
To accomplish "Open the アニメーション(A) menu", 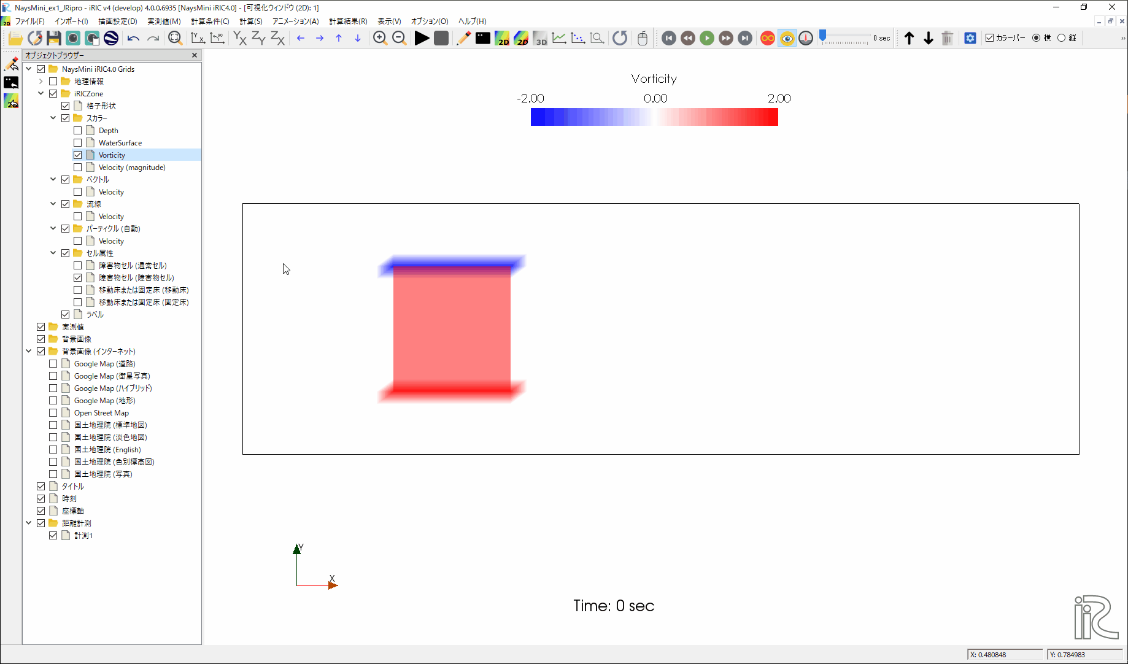I will pos(295,21).
